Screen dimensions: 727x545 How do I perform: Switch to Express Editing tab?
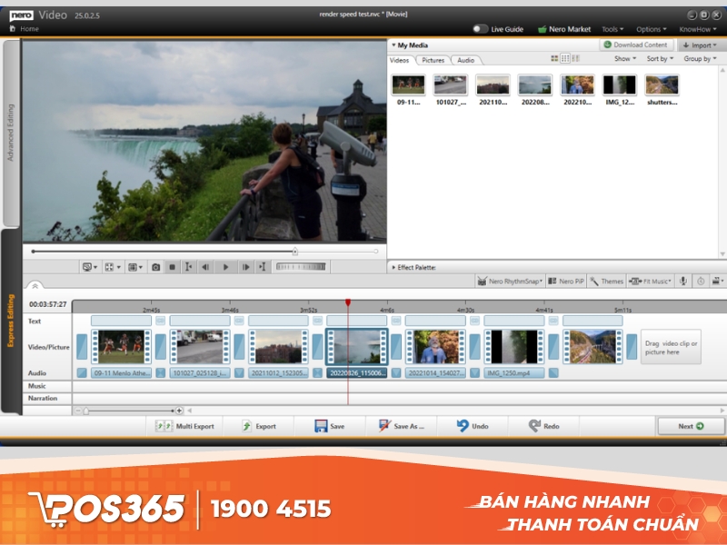point(11,321)
